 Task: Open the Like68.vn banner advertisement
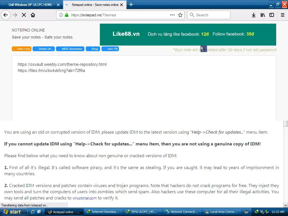pos(188,35)
